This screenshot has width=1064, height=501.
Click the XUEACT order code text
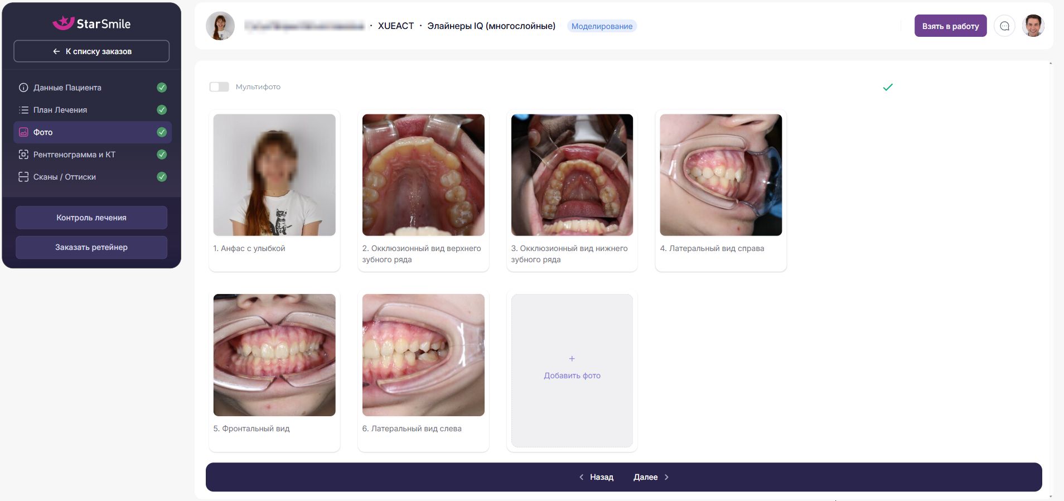point(396,26)
